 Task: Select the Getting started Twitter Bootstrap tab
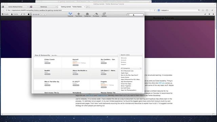(x=72, y=7)
